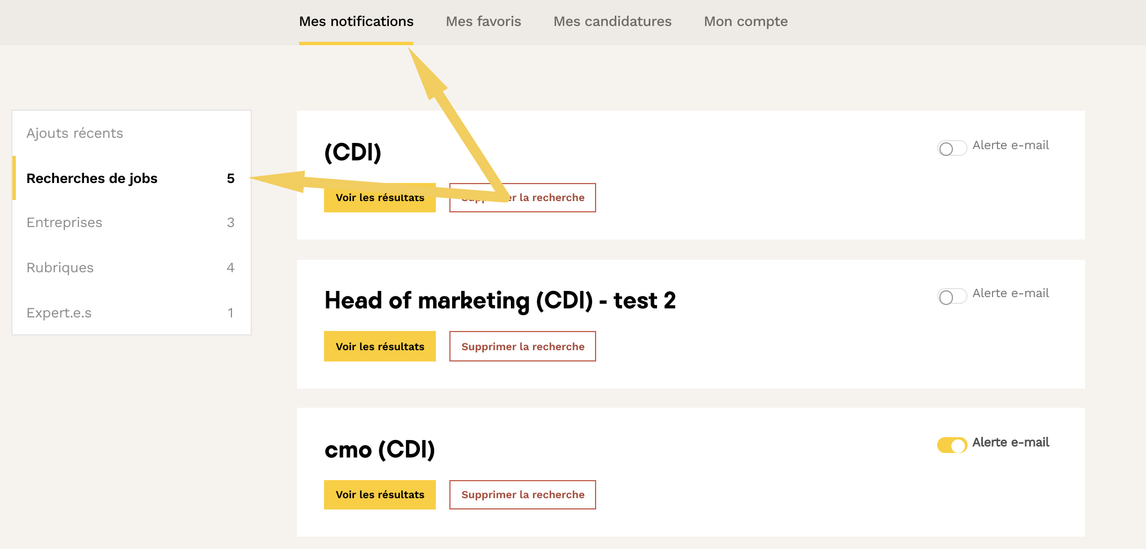The height and width of the screenshot is (549, 1146).
Task: Open the Mes notifications tab
Action: [356, 21]
